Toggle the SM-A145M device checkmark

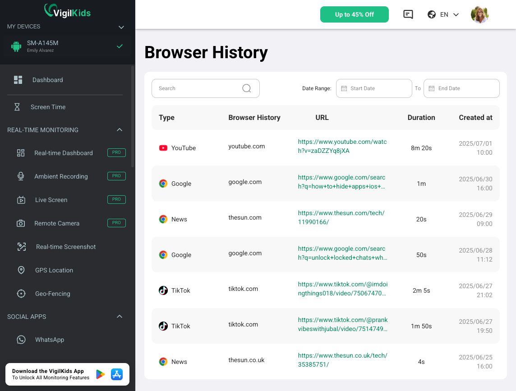(x=120, y=46)
